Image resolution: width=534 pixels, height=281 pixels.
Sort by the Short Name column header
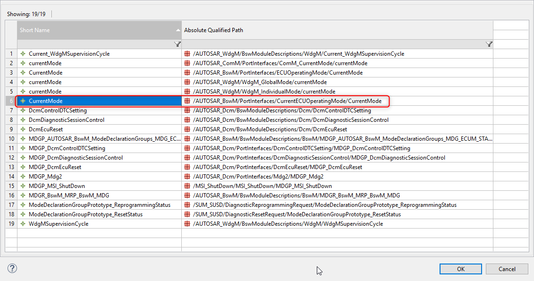click(x=99, y=30)
